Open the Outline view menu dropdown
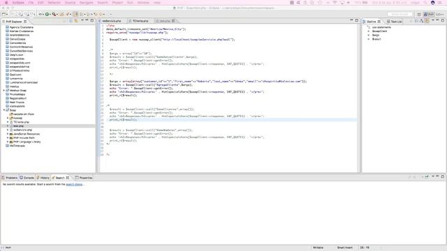Screen dimensions: 447x251 click(x=433, y=20)
